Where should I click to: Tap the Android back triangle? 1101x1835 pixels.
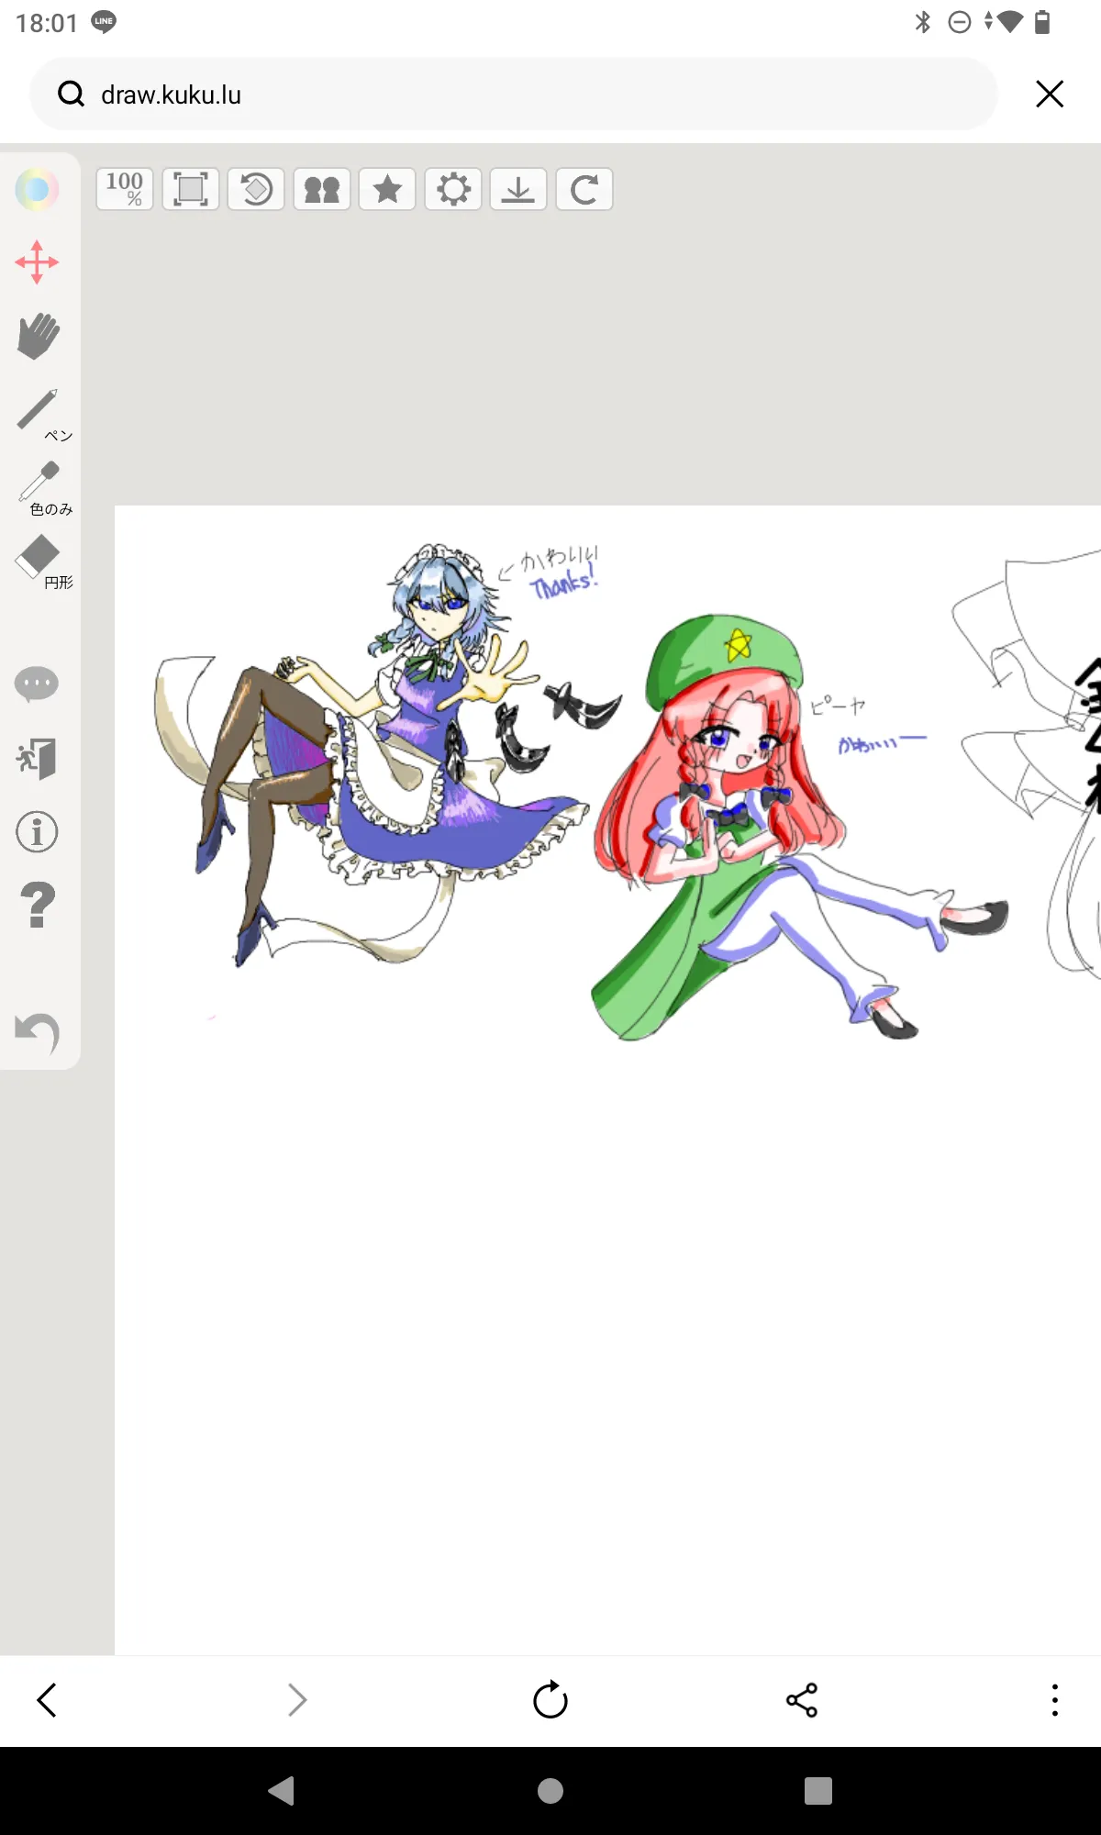pos(281,1790)
